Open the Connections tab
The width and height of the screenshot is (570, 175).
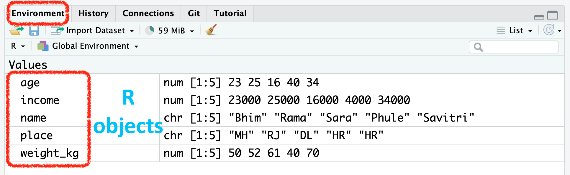pos(148,14)
